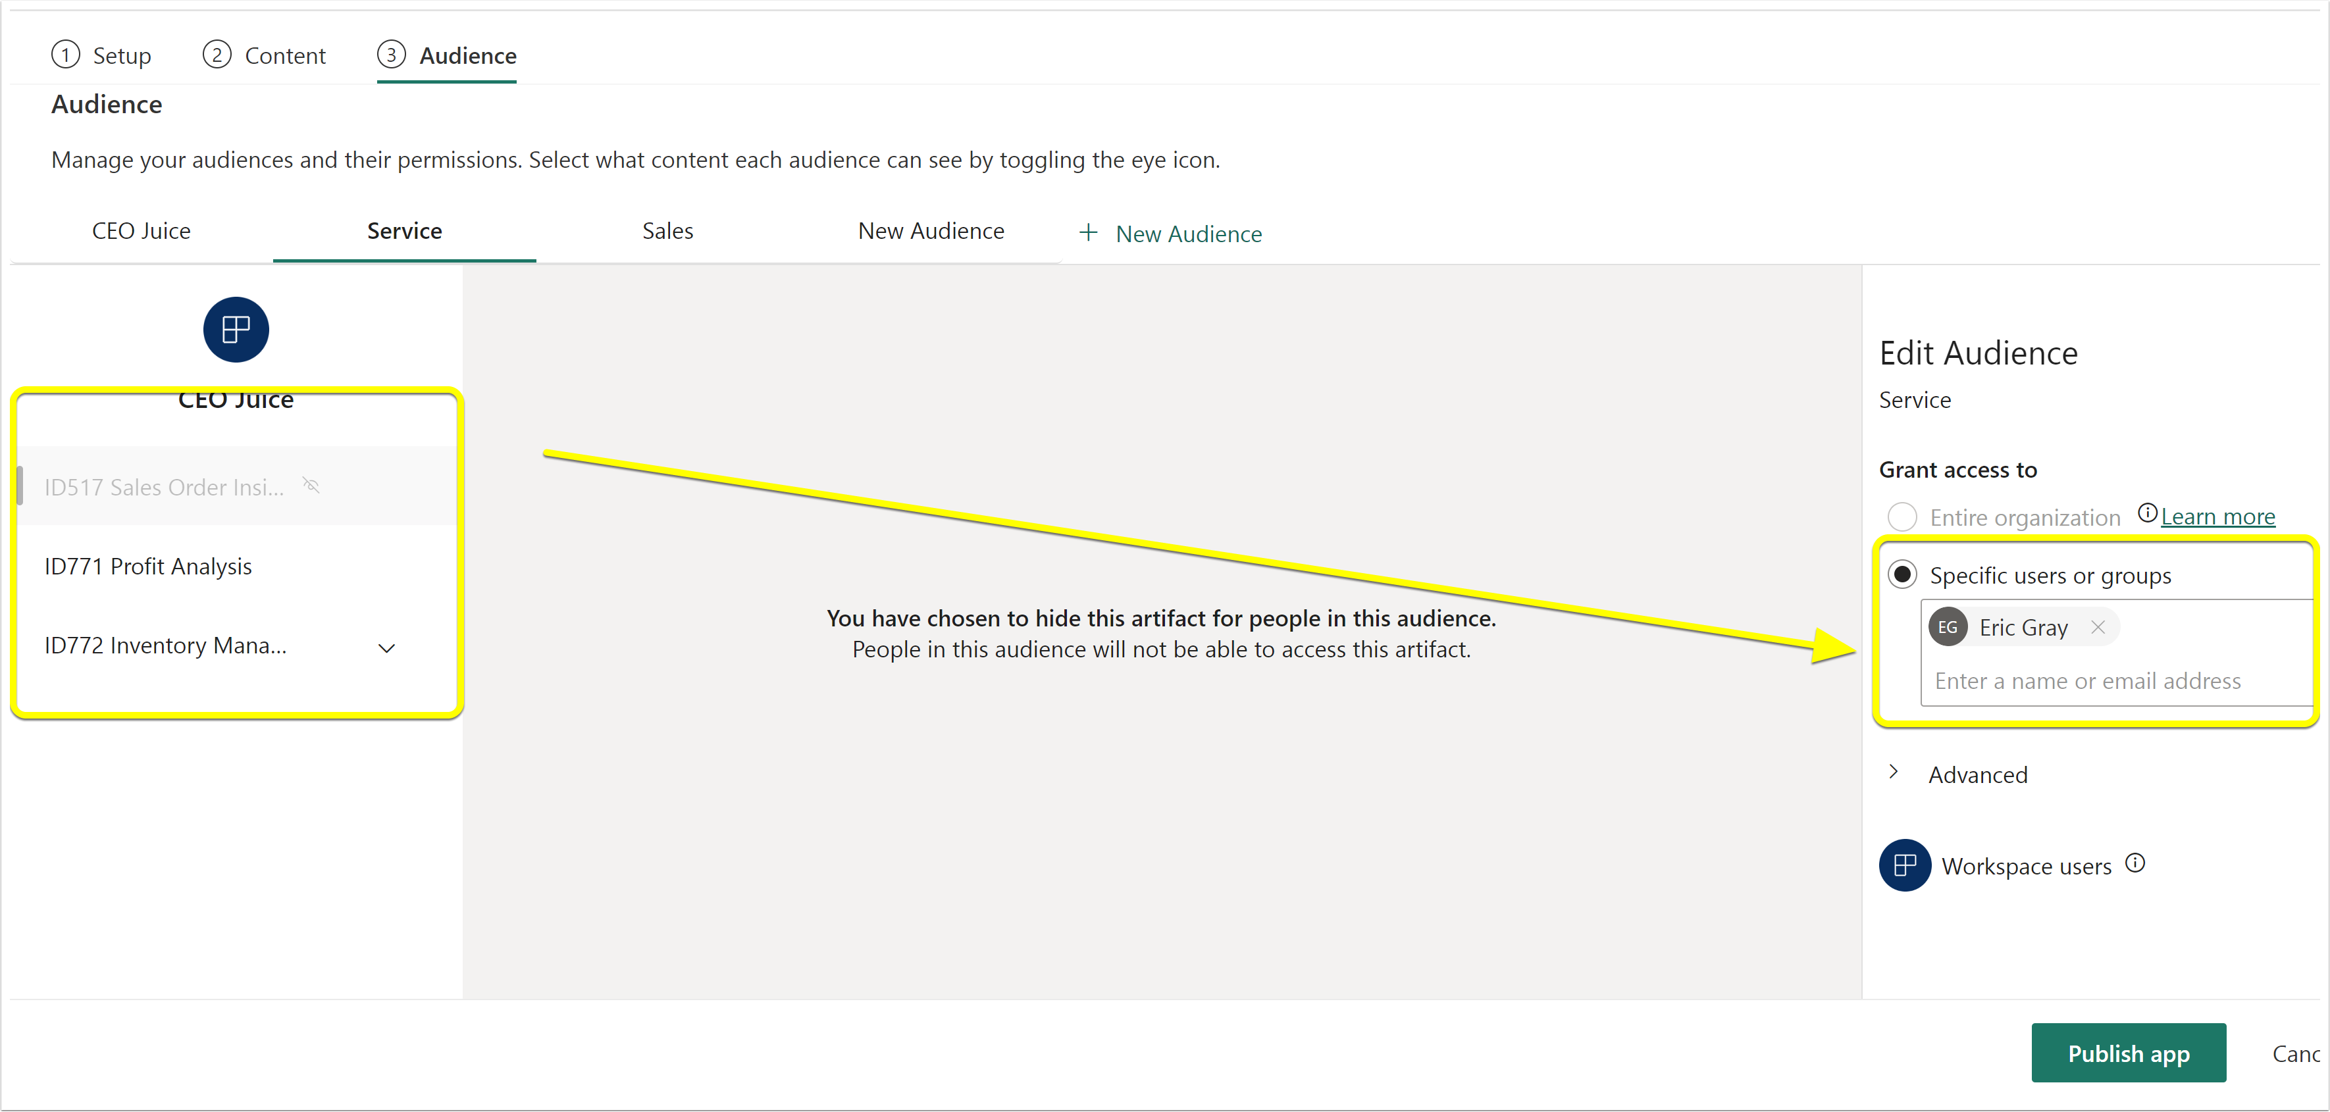Click the Edit Audience heading
Viewport: 2330px width, 1112px height.
pos(1978,353)
